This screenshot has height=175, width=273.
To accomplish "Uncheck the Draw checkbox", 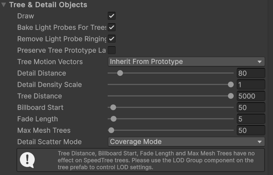I will pos(111,16).
